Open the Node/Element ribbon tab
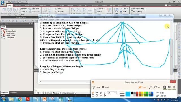The image size is (181, 102). pos(30,5)
